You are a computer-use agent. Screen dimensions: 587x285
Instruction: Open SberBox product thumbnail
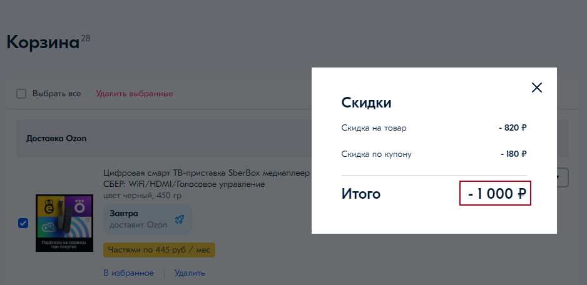pyautogui.click(x=64, y=223)
